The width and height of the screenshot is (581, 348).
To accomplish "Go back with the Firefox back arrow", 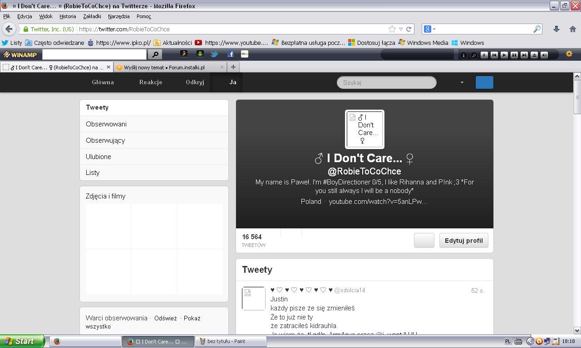I will point(9,29).
